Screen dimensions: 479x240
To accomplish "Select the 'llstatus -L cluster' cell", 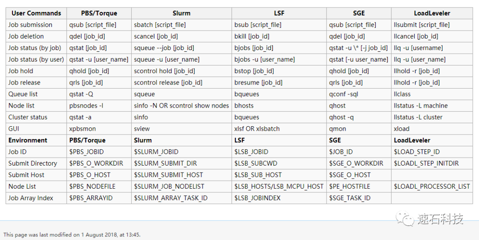I will tap(432, 117).
